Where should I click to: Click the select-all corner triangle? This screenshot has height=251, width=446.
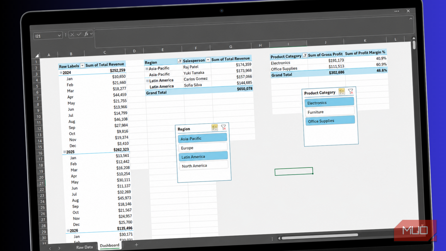coord(37,55)
